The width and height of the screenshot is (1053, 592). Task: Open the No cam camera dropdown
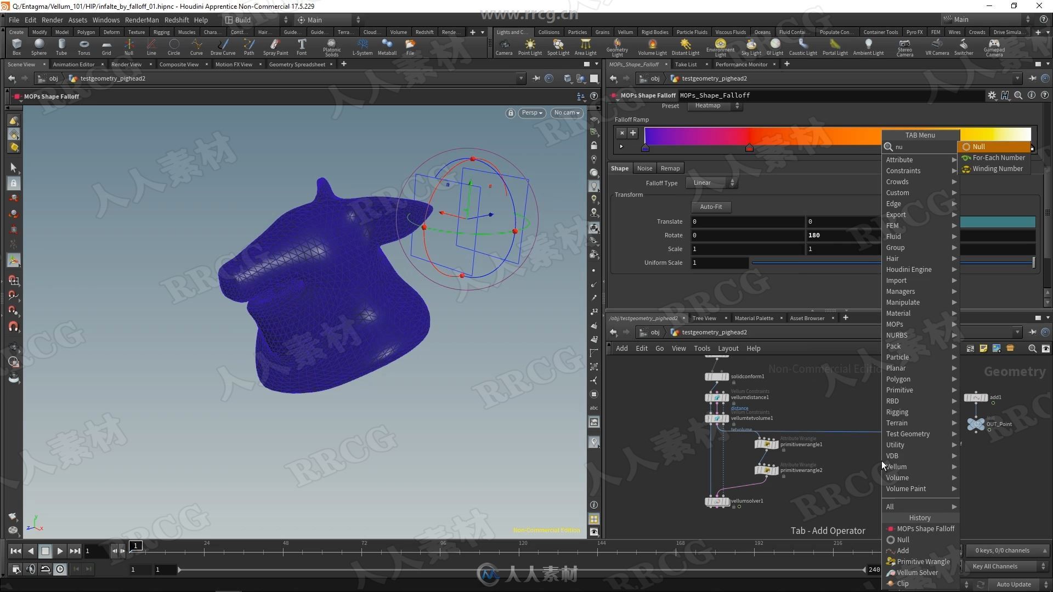[567, 113]
